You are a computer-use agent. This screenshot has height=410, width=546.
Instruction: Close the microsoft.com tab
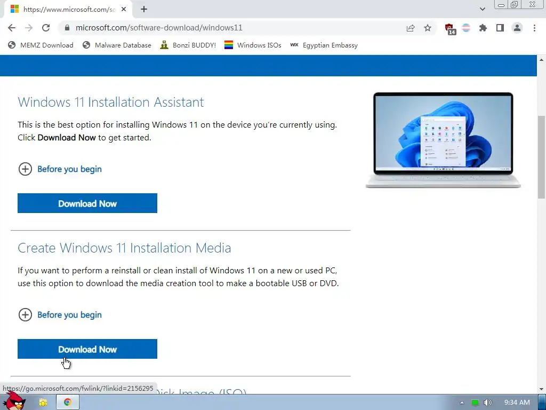tap(124, 10)
